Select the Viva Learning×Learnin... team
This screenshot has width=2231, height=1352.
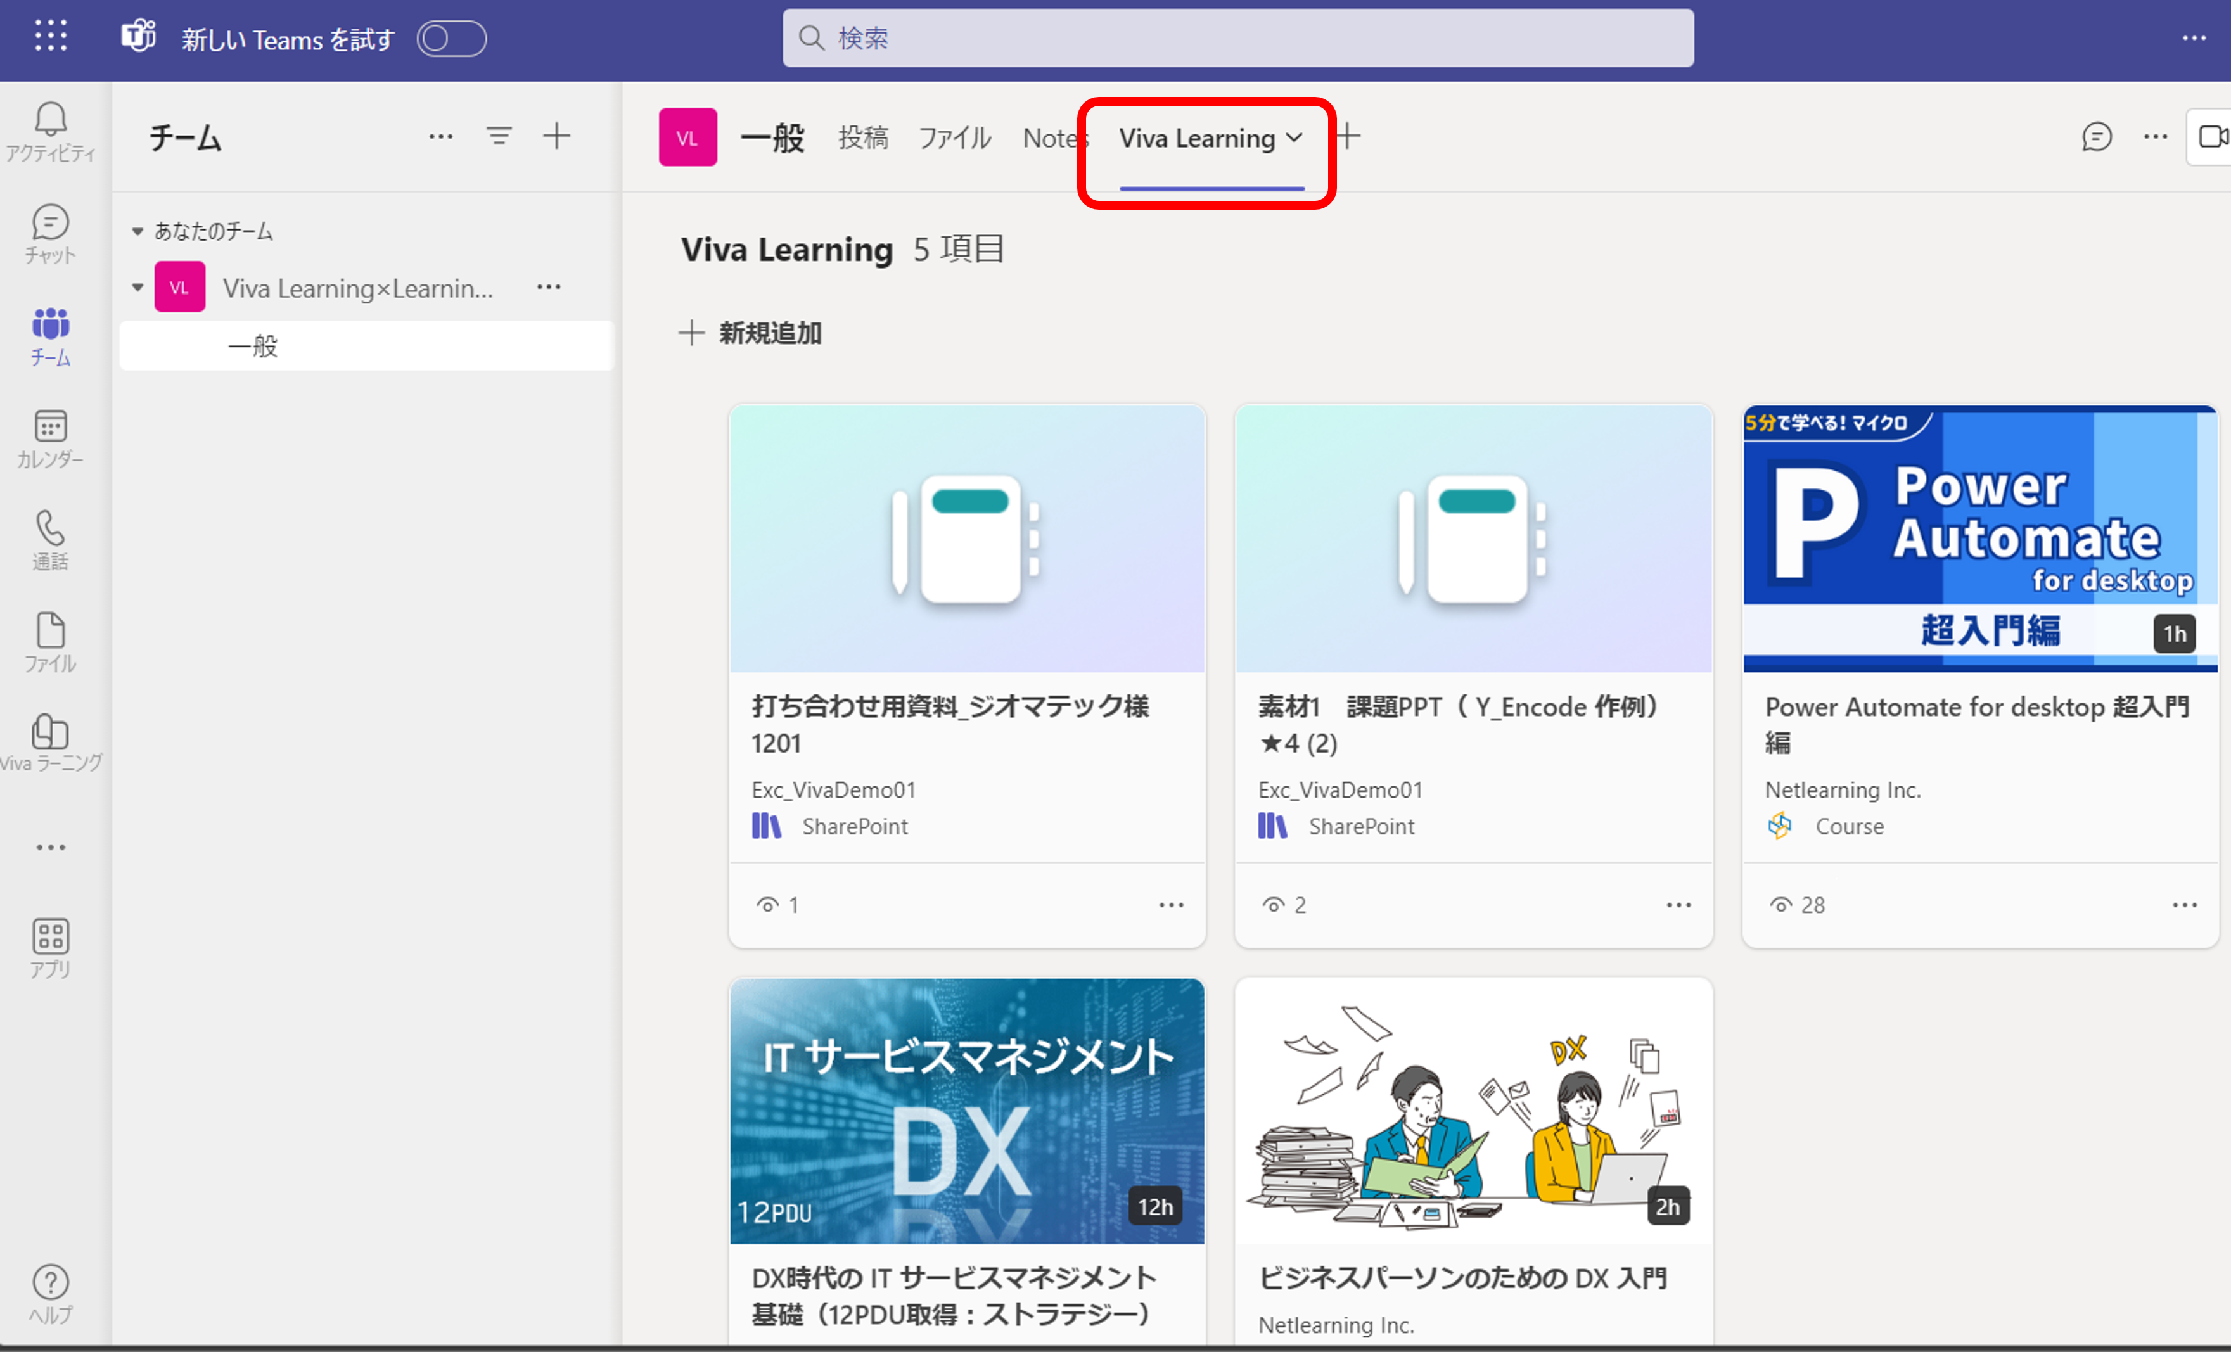(357, 289)
